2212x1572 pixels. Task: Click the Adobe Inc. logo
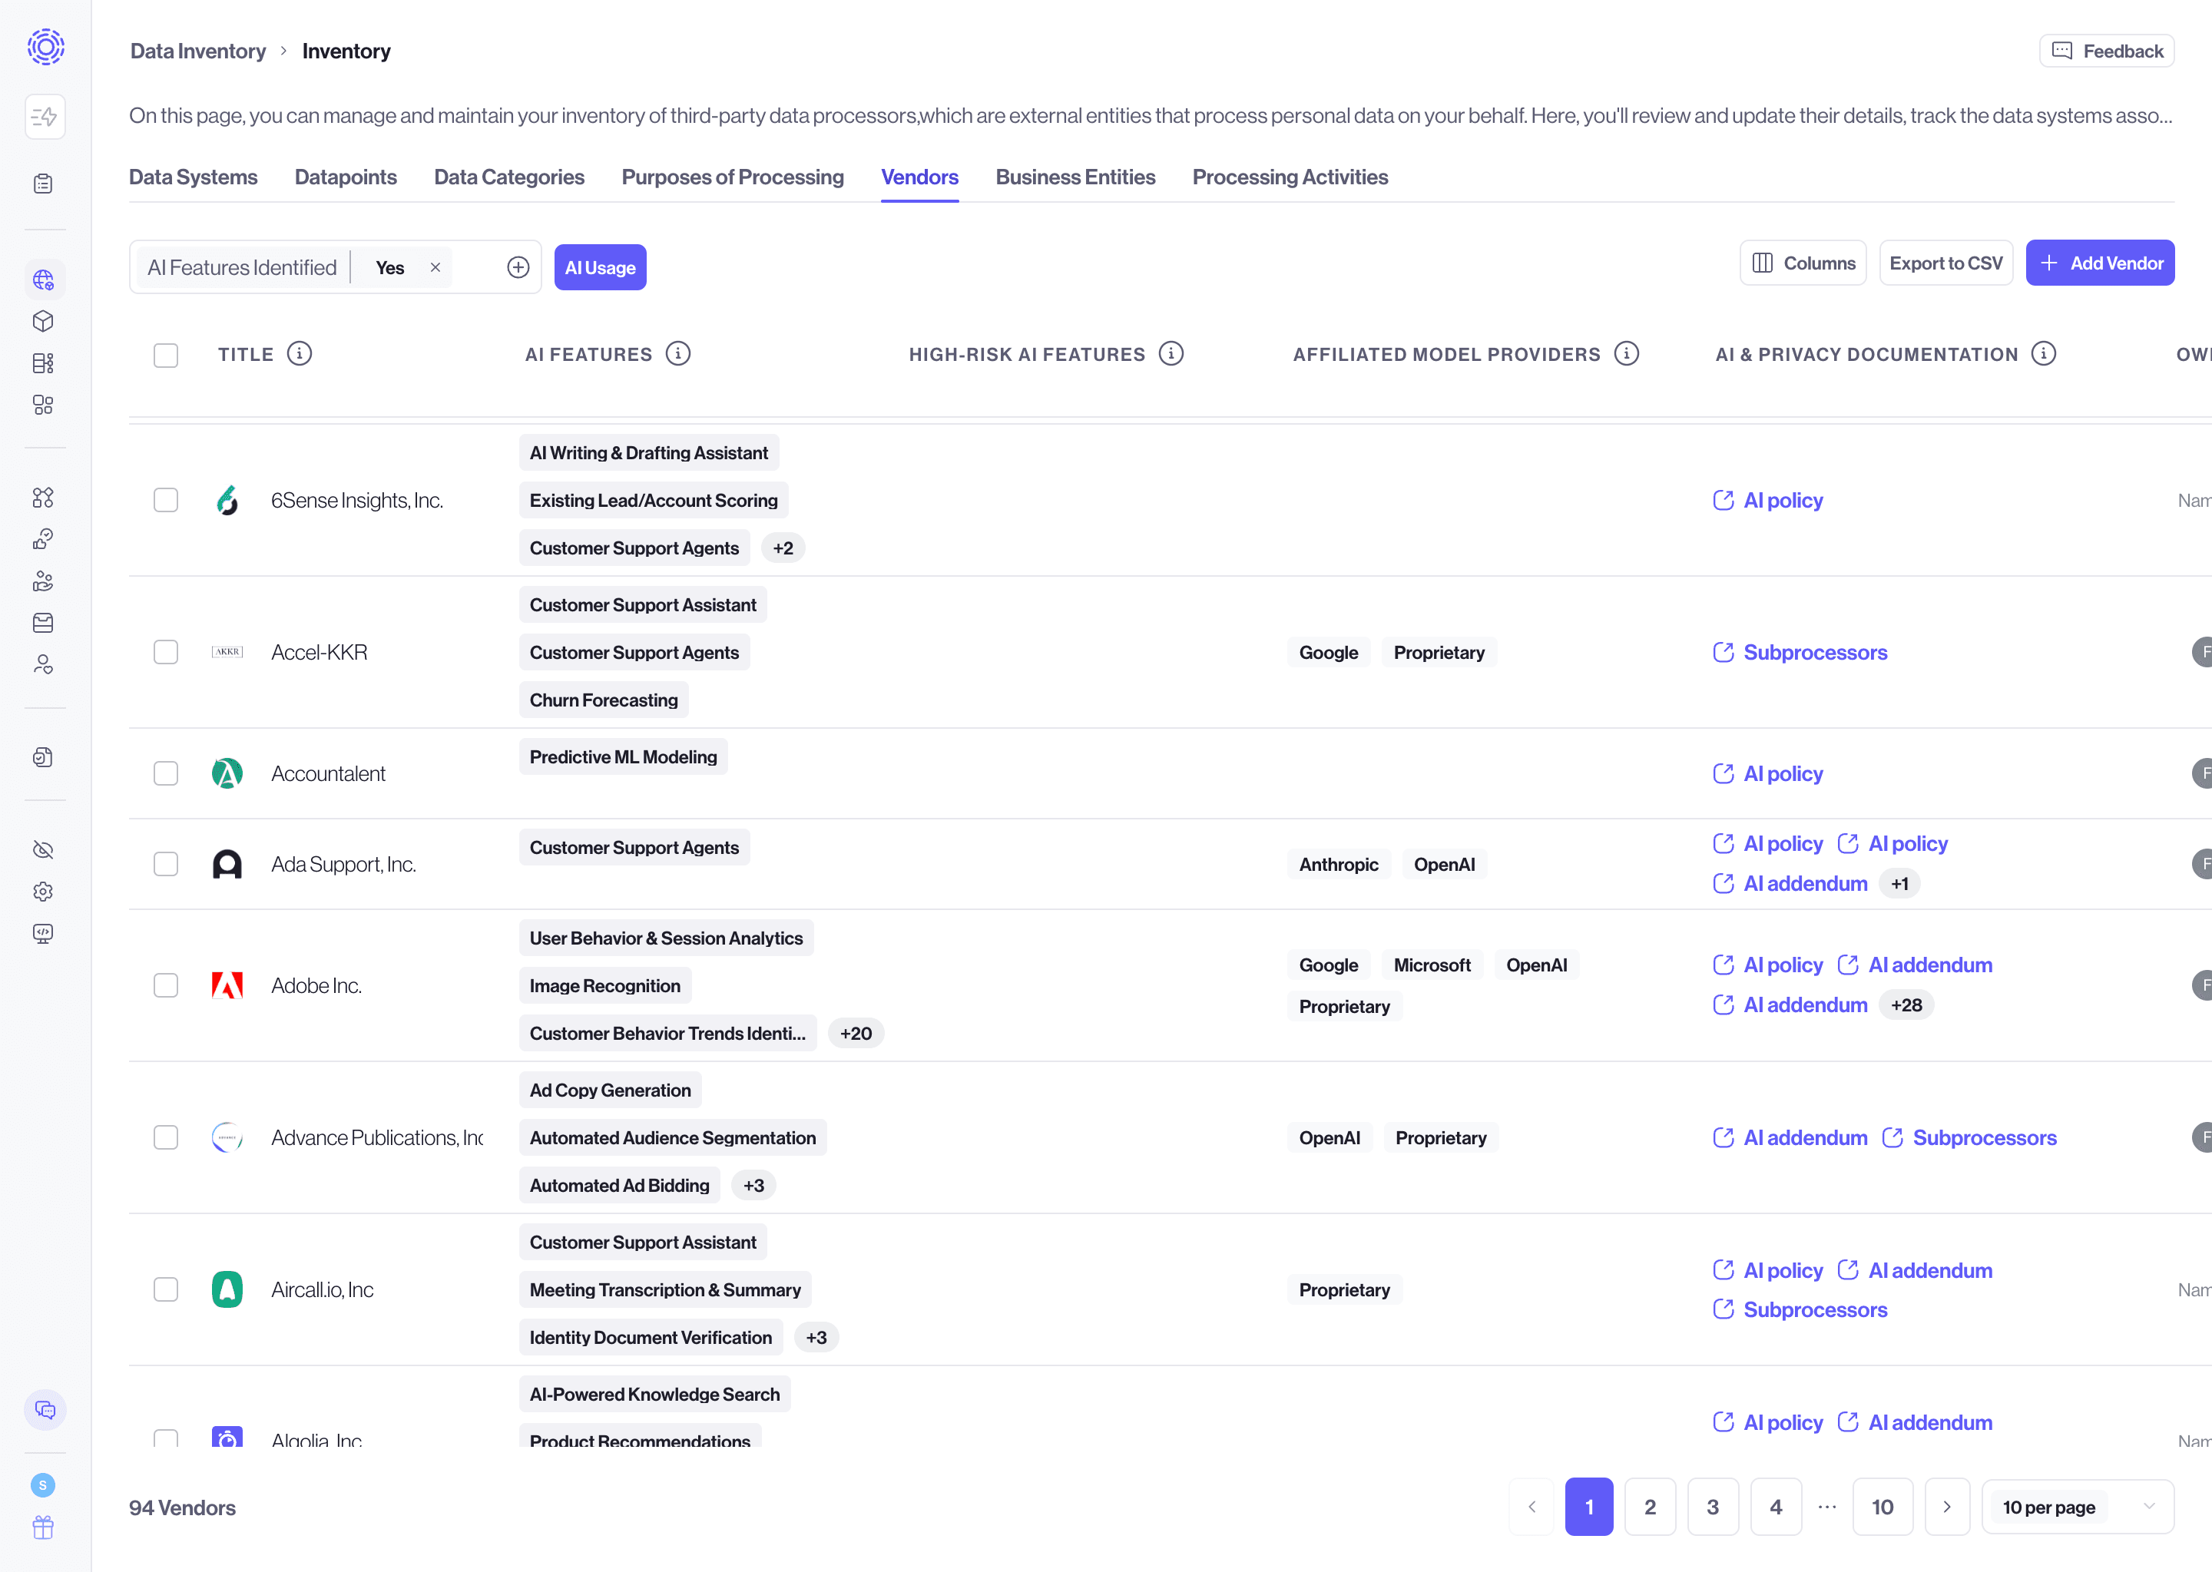pyautogui.click(x=227, y=985)
